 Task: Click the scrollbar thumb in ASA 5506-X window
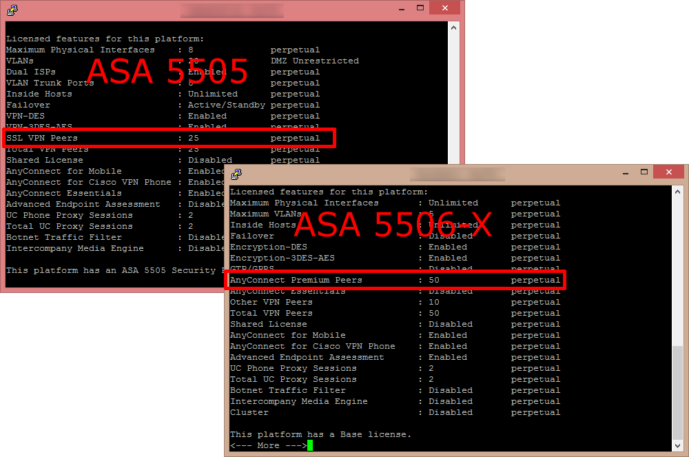point(677,392)
